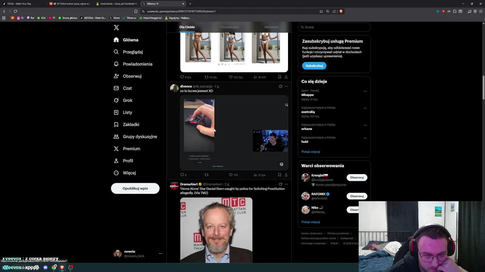This screenshot has width=485, height=272.
Task: Reload the page
Action: coord(16,11)
